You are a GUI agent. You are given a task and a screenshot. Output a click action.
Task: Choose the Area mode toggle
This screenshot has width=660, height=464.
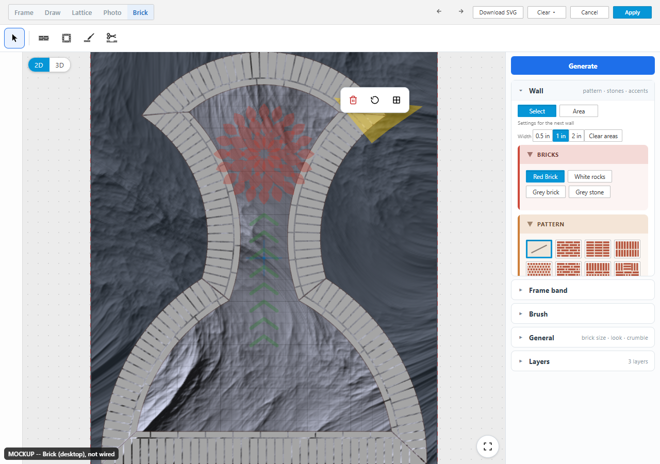coord(579,111)
